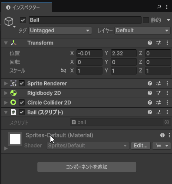
Task: Disable the Ball script checkbox
Action: (x=22, y=112)
